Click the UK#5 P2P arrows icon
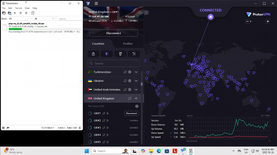This screenshot has height=155, width=277. 104,142
